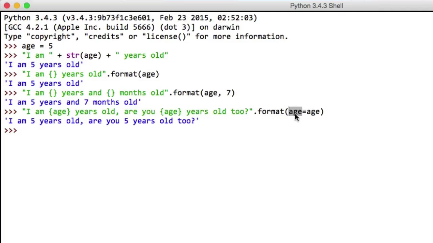The height and width of the screenshot is (243, 433).
Task: Click 'str' in the concatenation line
Action: click(x=73, y=55)
